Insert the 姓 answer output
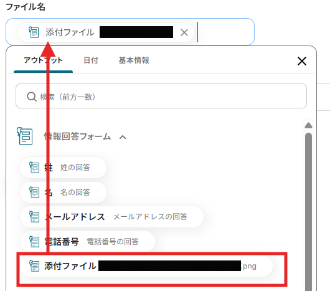 point(63,168)
